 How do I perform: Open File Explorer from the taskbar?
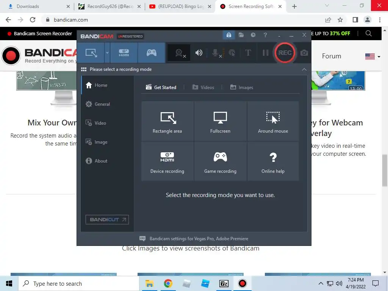(x=149, y=283)
